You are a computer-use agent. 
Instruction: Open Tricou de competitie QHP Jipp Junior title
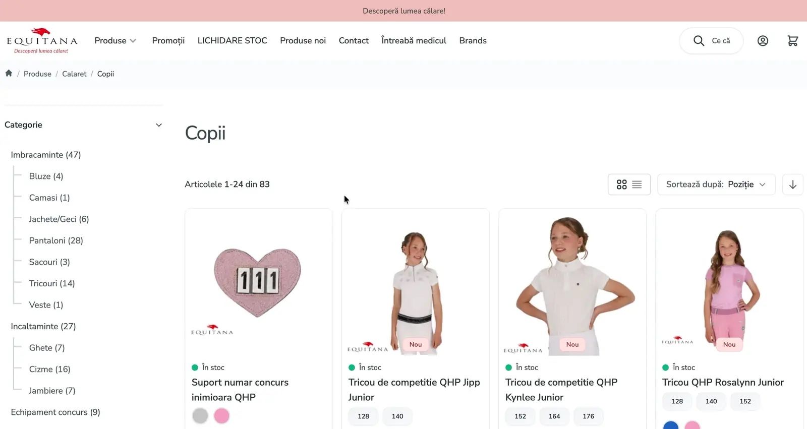click(414, 390)
